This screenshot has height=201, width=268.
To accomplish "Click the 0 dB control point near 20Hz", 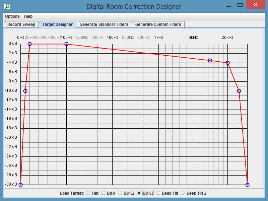I will click(x=29, y=44).
